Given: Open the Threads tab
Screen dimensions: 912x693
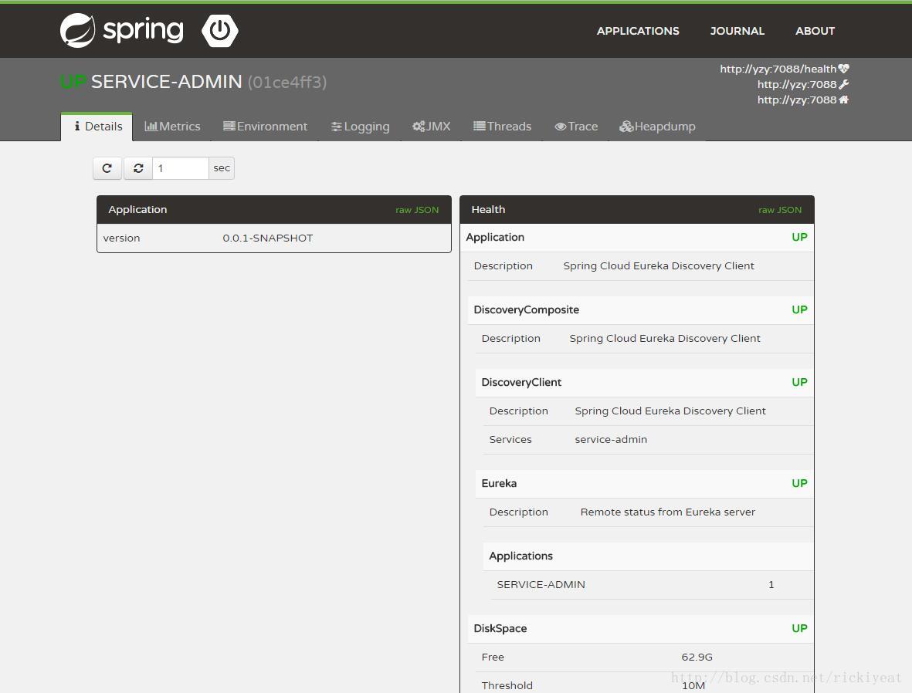Looking at the screenshot, I should (502, 126).
